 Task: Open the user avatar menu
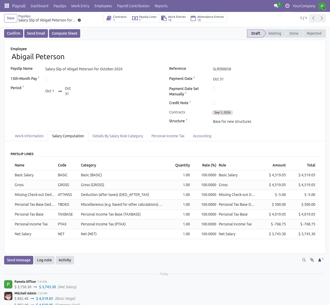pos(322,6)
